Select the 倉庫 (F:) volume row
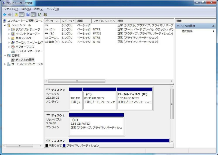The image size is (218, 155). [109, 42]
